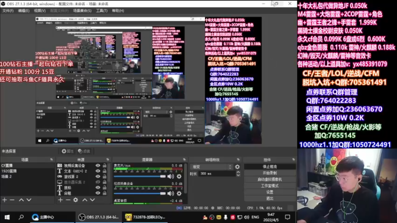Image resolution: width=397 pixels, height=223 pixels.
Task: Move the selected scene down in the list
Action: click(x=29, y=200)
